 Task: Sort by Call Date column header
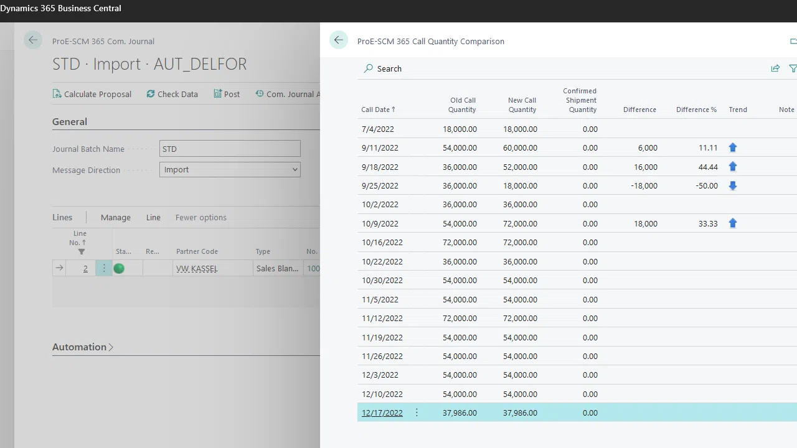(378, 110)
